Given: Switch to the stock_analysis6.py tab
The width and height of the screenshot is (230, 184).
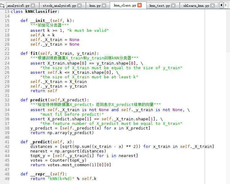Looking at the screenshot, I should pyautogui.click(x=63, y=6).
